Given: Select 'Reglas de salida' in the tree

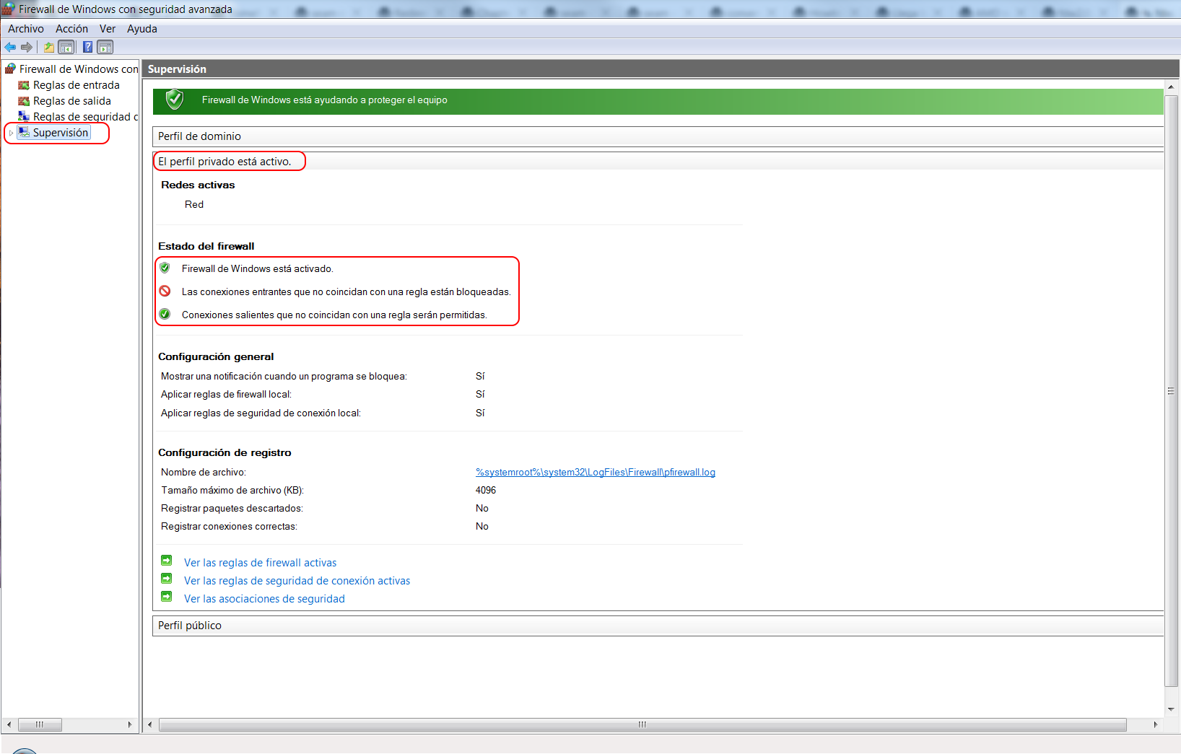Looking at the screenshot, I should [x=72, y=101].
